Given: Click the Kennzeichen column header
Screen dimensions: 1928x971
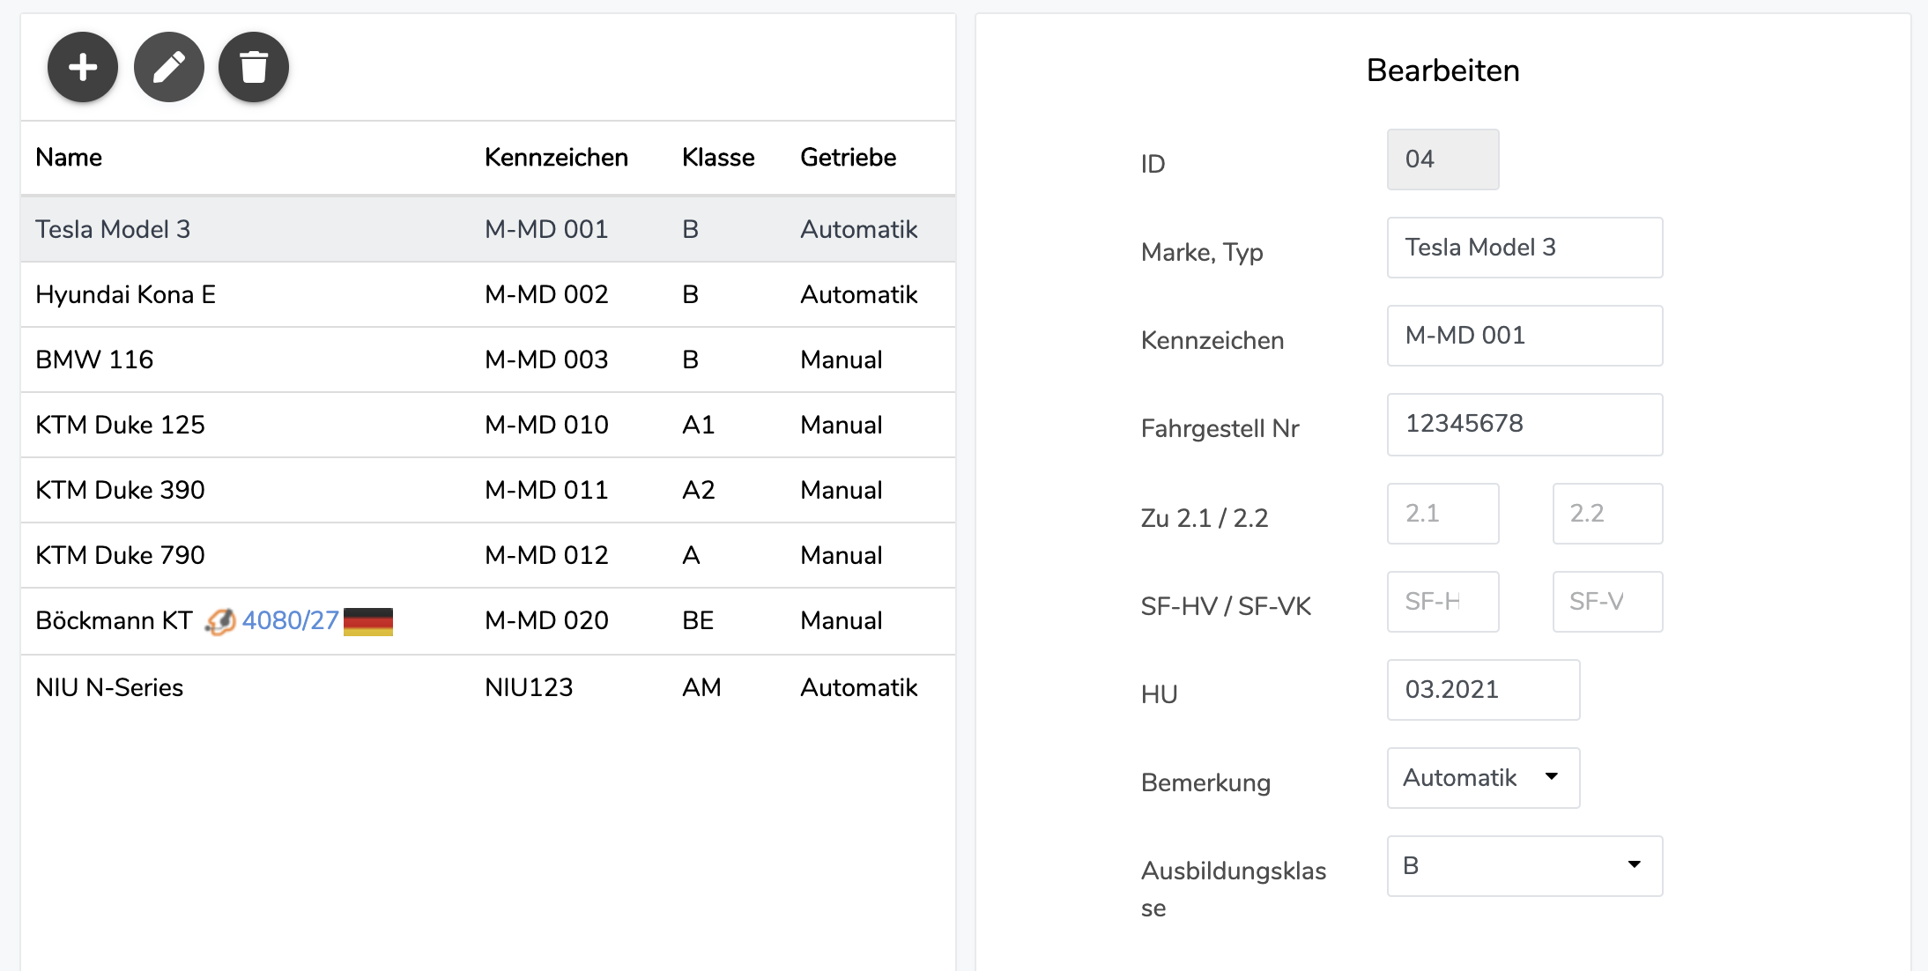Looking at the screenshot, I should tap(556, 158).
